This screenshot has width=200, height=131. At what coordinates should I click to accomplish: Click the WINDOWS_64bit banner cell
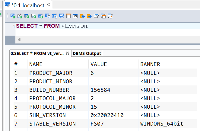pyautogui.click(x=168, y=123)
